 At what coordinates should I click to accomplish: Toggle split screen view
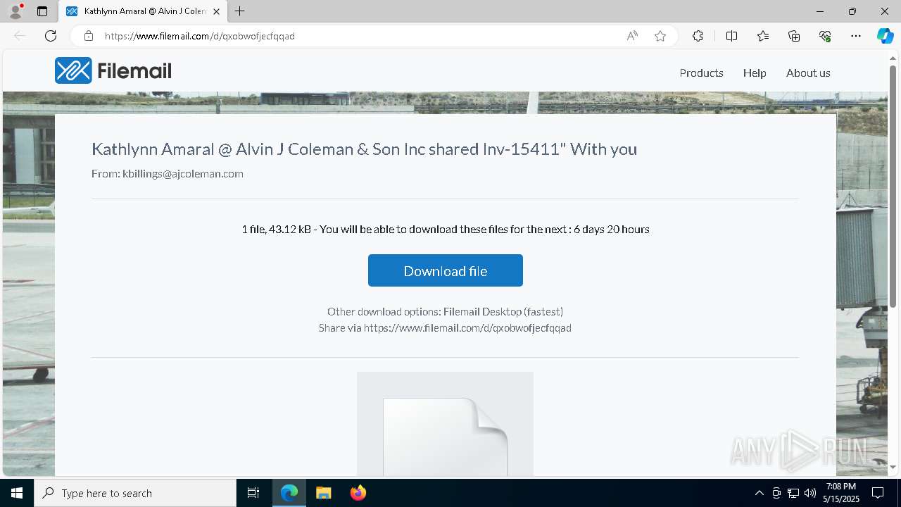click(x=731, y=36)
